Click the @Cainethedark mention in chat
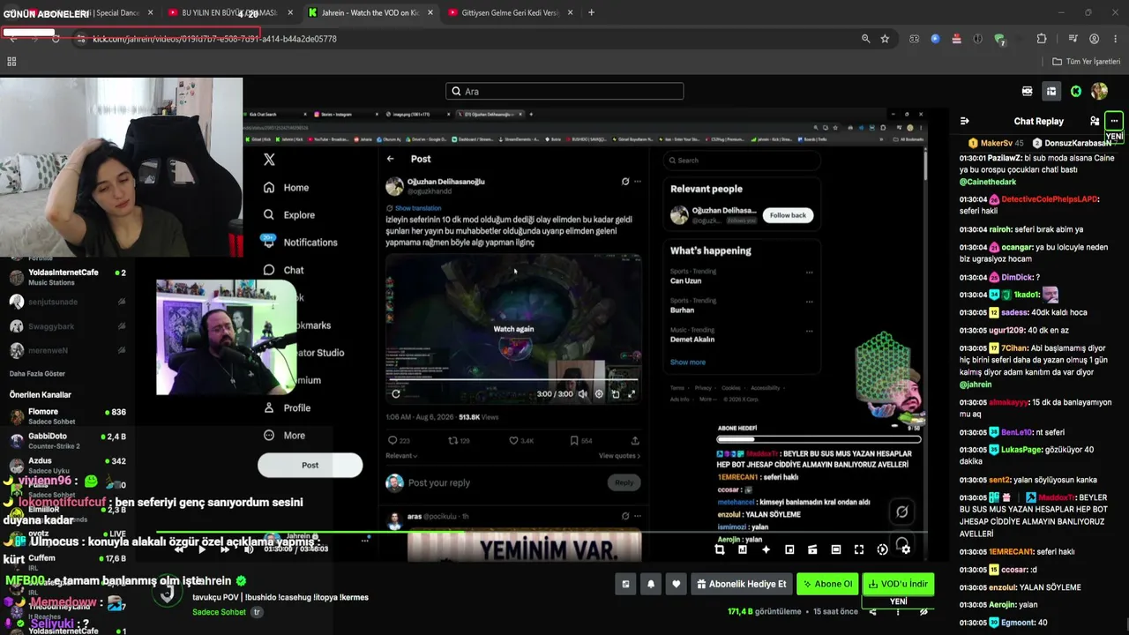 pos(988,182)
